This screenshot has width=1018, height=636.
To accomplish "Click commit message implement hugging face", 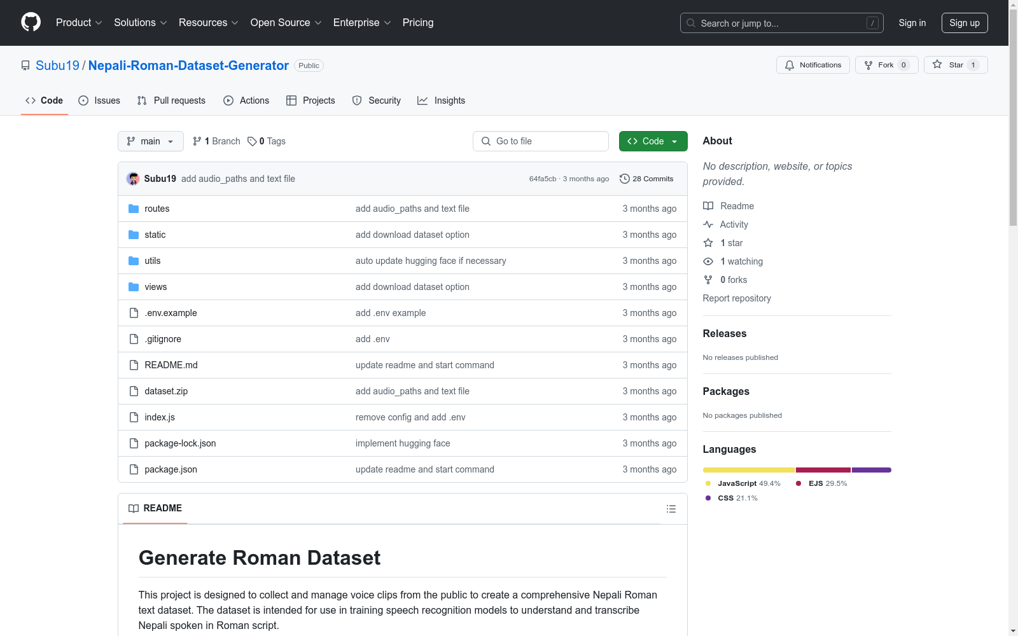I will click(x=403, y=443).
